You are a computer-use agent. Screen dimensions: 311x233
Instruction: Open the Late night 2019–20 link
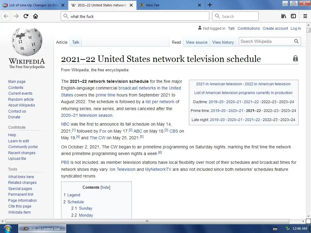(217, 120)
